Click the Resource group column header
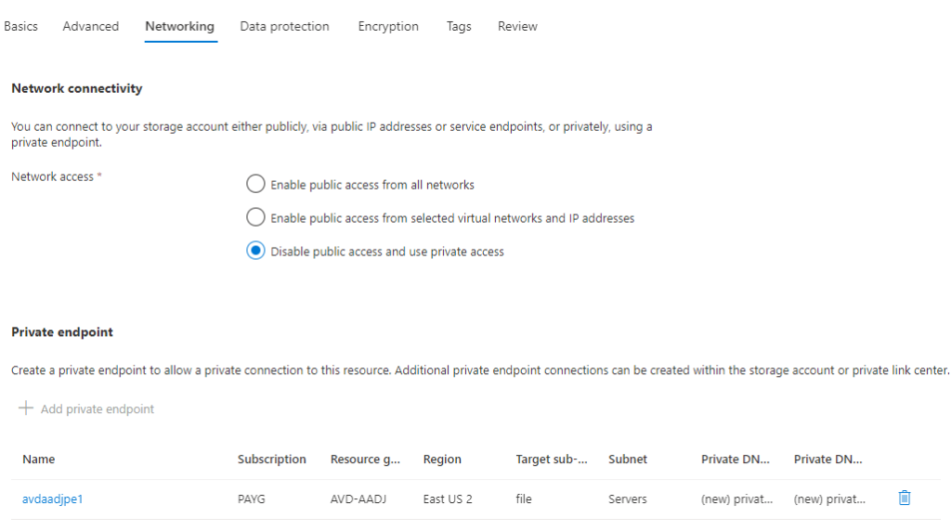 (365, 460)
